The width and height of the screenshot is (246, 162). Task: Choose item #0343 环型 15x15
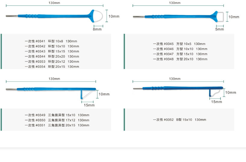52,51
